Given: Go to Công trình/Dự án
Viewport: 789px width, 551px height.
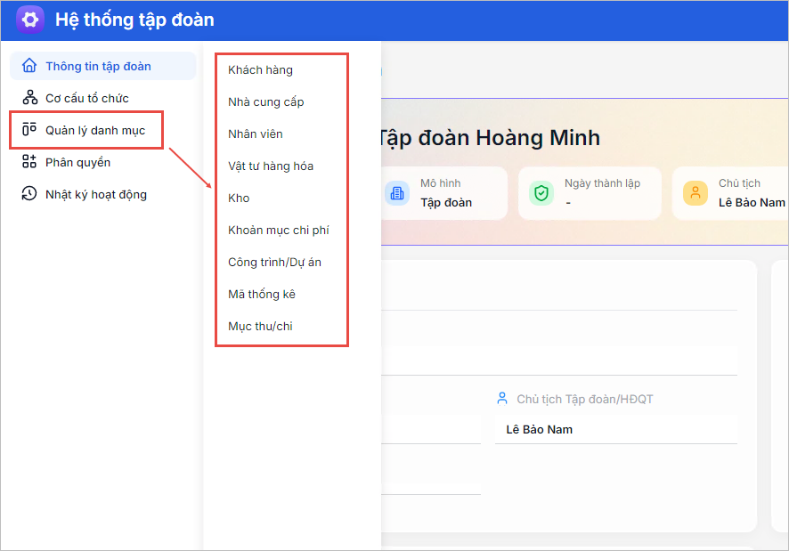Looking at the screenshot, I should (274, 262).
